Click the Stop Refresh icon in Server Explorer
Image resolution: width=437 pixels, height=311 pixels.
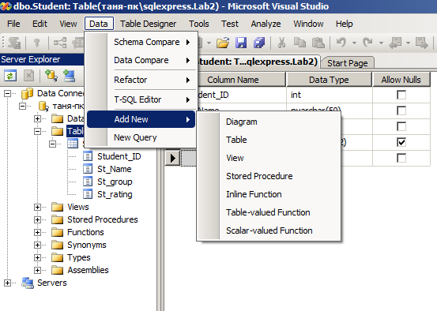[28, 76]
